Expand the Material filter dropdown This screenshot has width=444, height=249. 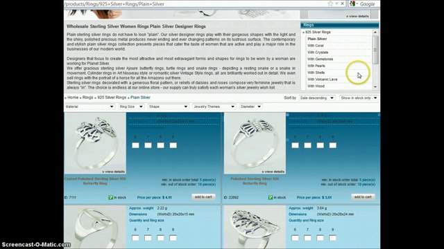click(89, 107)
